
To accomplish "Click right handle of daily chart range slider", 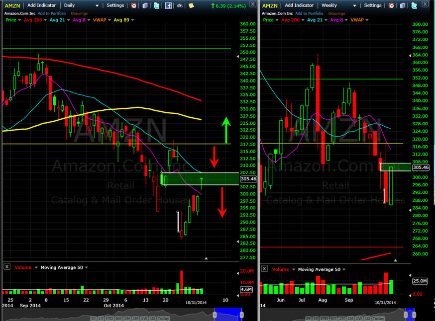I will pyautogui.click(x=241, y=315).
